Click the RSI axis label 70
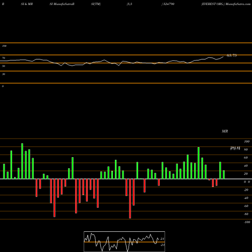252x252 pixels. click(x=4, y=58)
